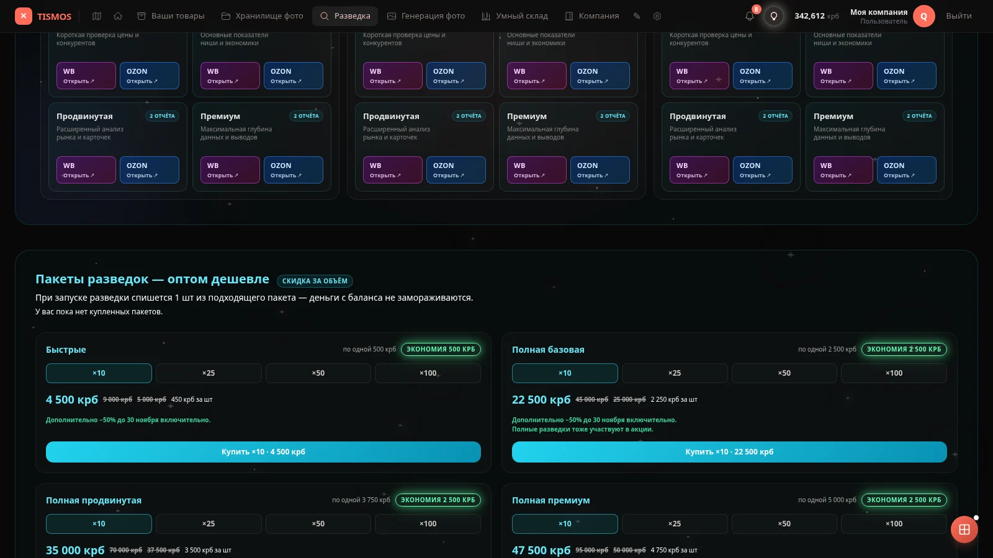The width and height of the screenshot is (993, 558).
Task: Click the Пакеты разведок — оптом дешевле heading
Action: [152, 279]
